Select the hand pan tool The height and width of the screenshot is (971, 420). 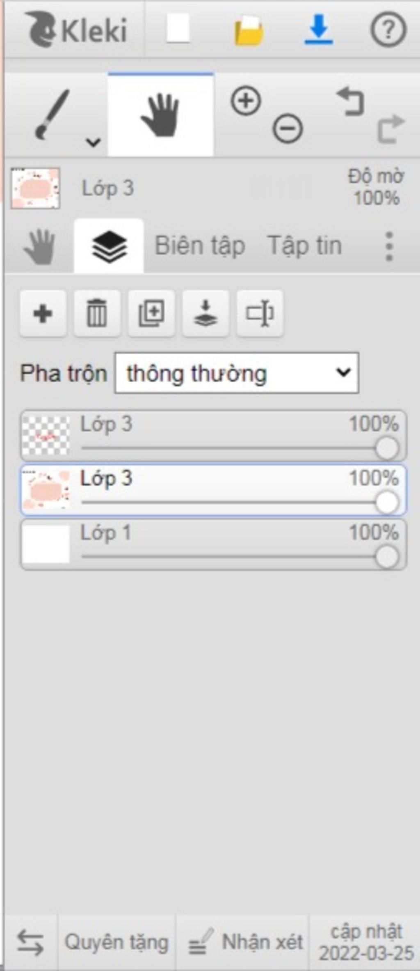click(x=160, y=115)
